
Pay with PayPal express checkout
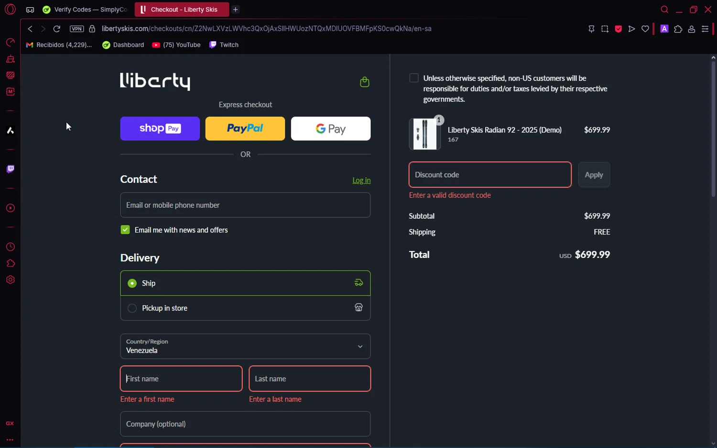tap(245, 128)
